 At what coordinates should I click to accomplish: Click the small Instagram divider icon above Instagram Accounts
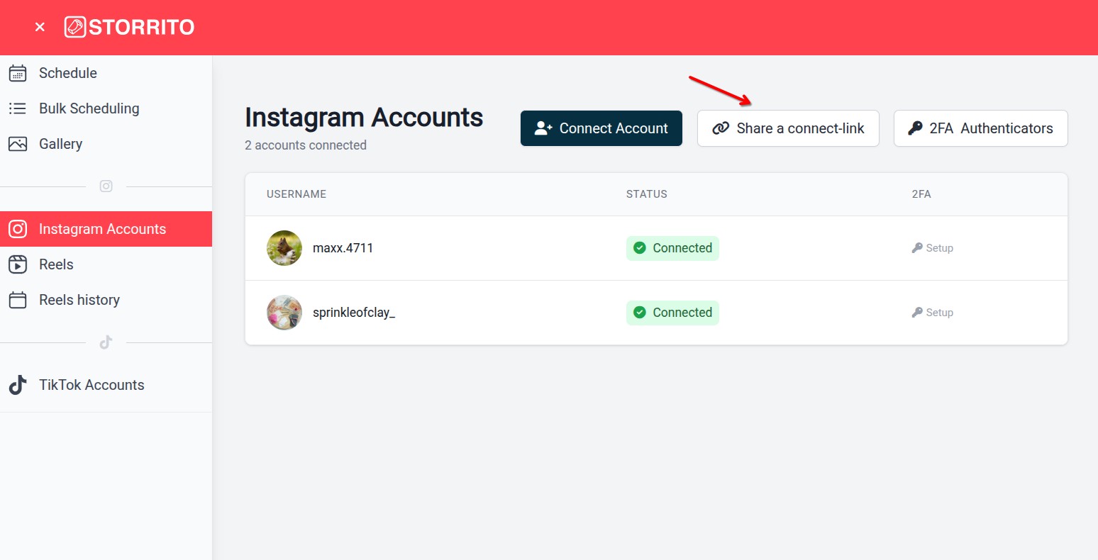(x=106, y=186)
